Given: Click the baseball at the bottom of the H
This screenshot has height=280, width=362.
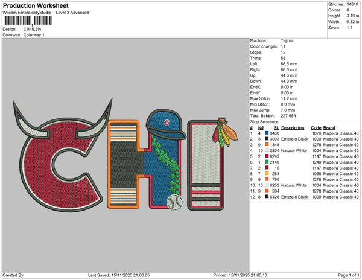Looking at the screenshot, I should 175,202.
